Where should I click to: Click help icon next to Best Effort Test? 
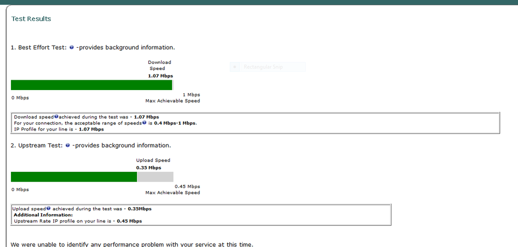tap(72, 48)
